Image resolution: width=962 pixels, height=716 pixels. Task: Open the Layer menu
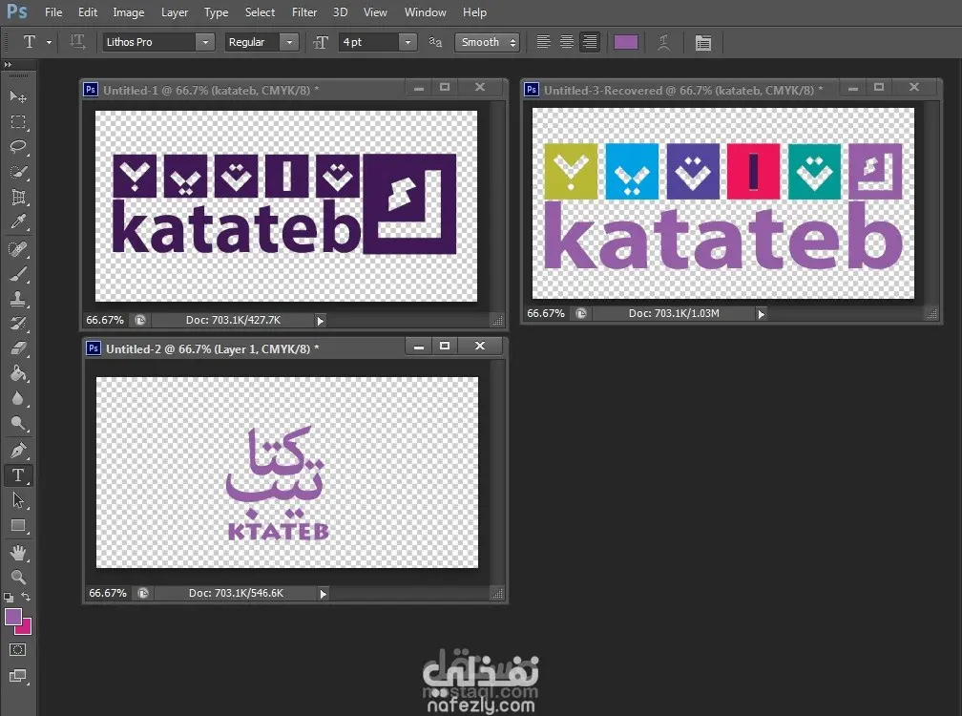(175, 12)
